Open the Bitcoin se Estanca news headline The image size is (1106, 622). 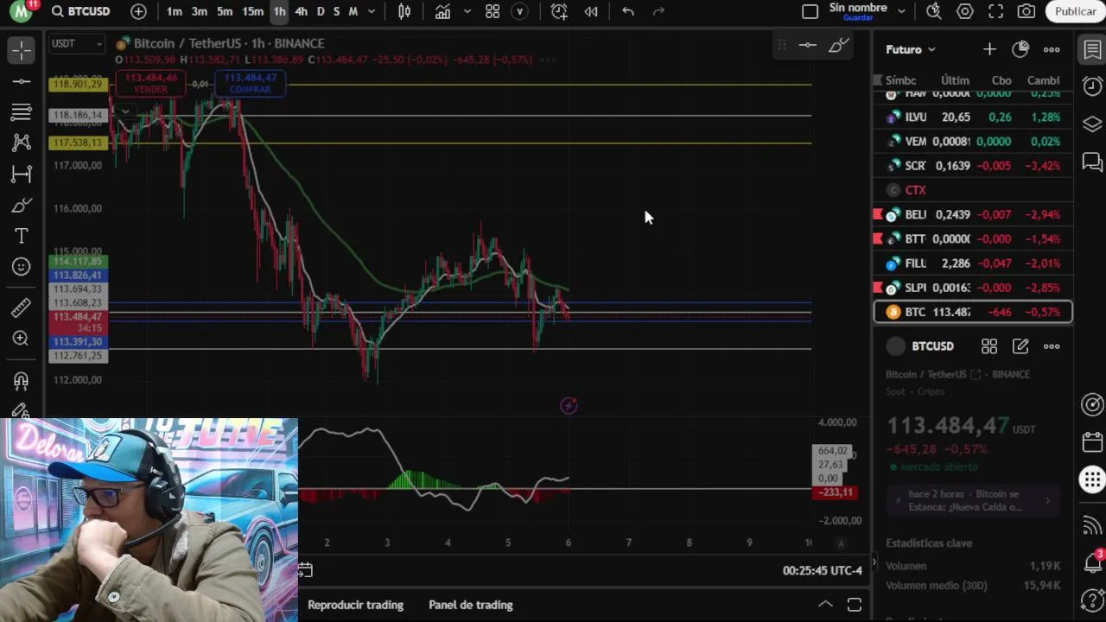973,500
